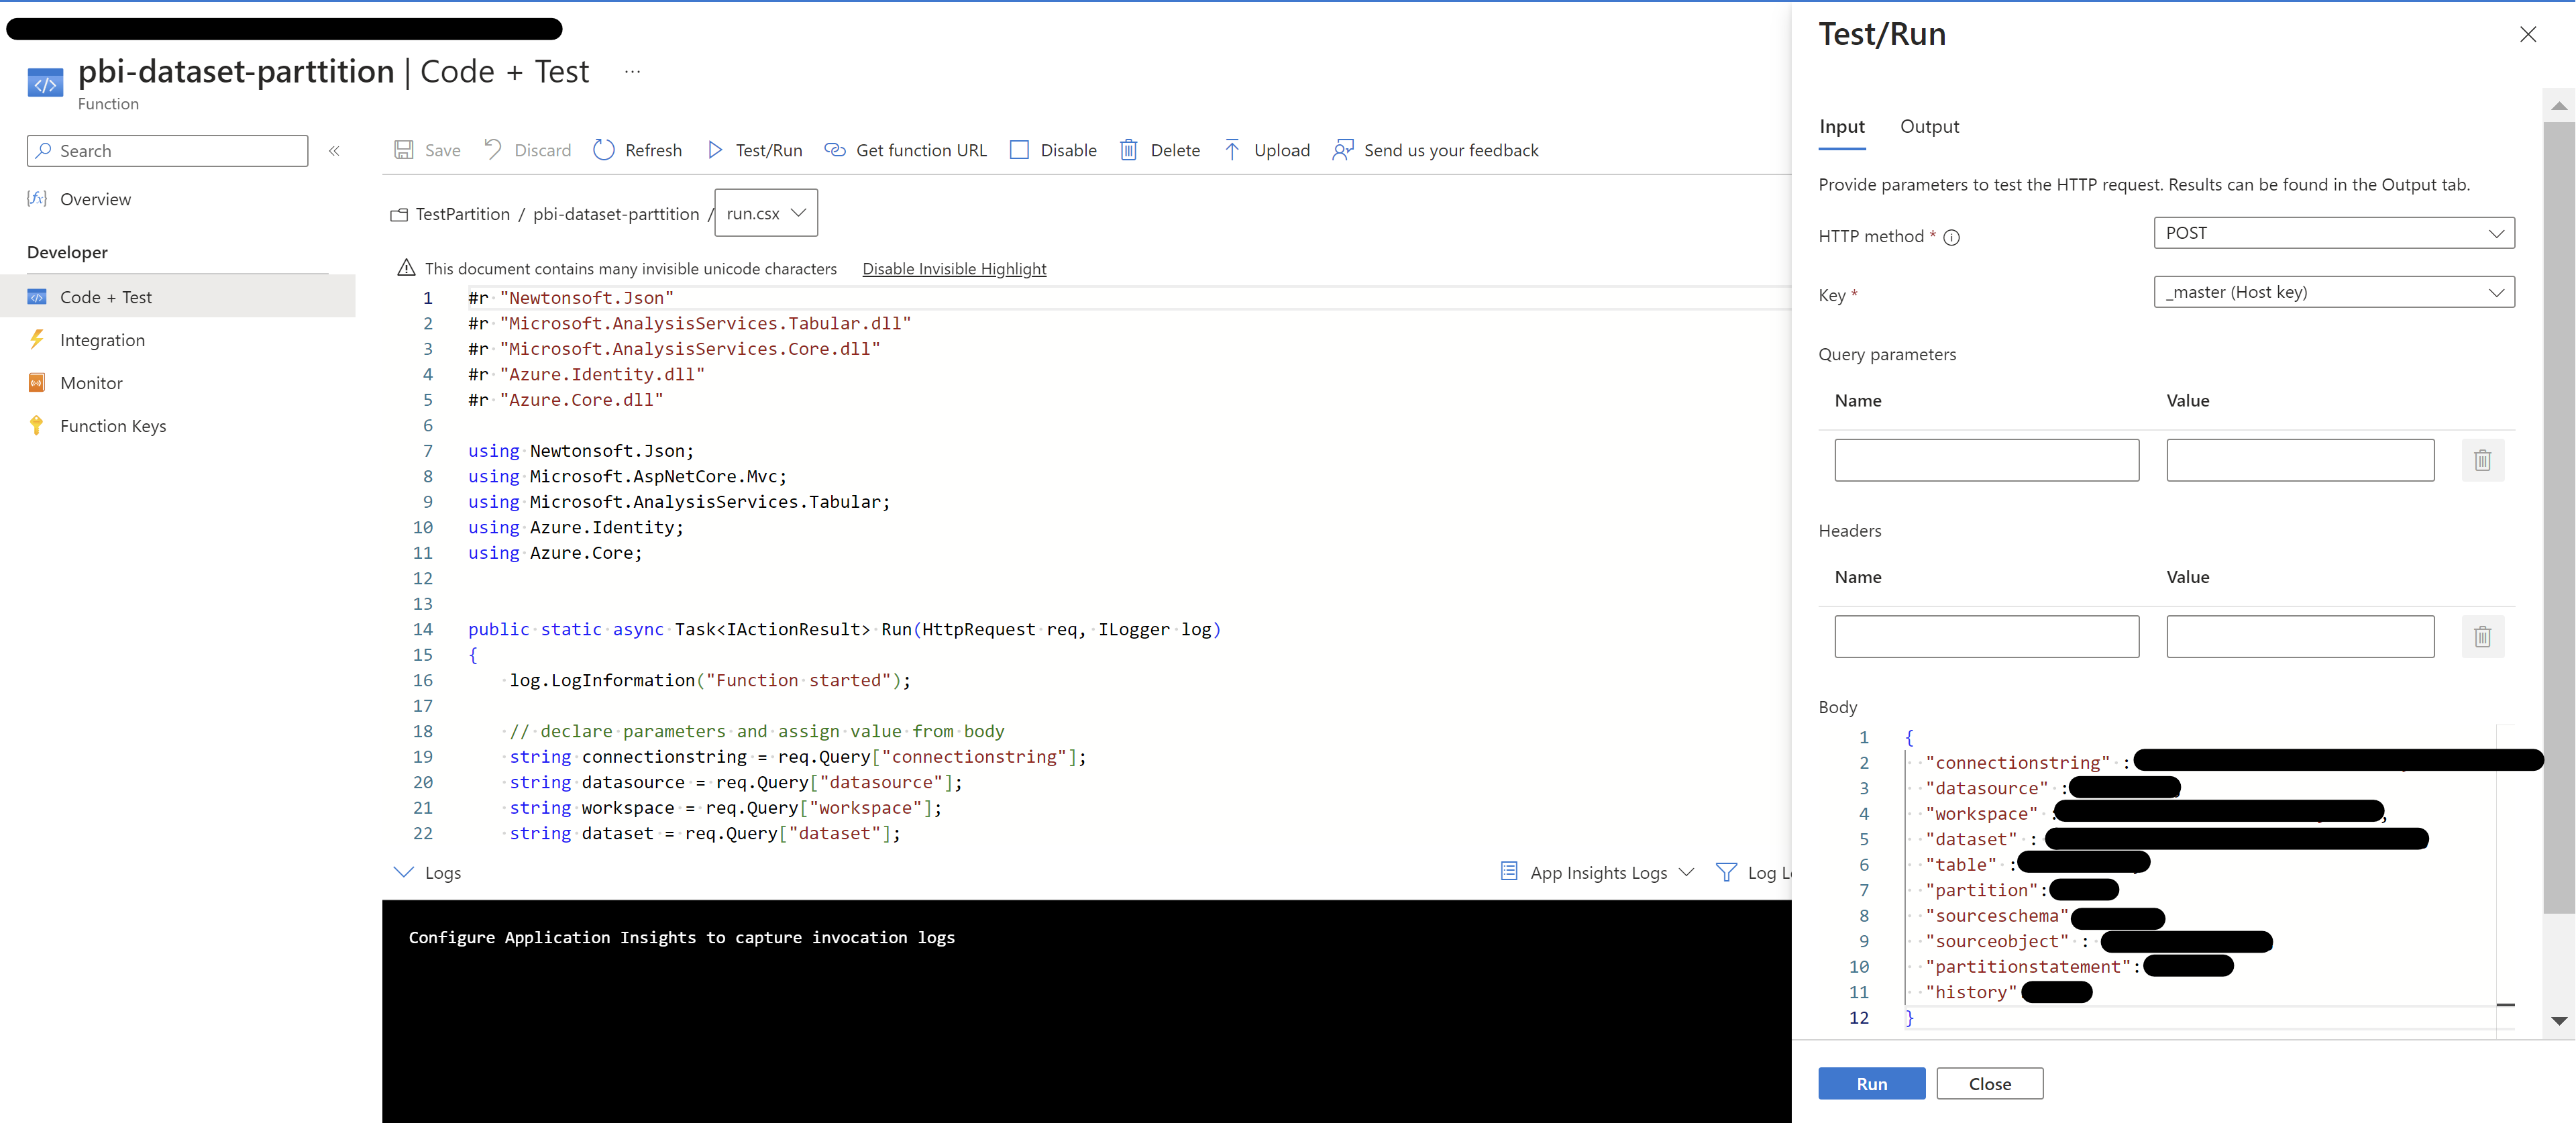Expand the Logs chevron
Image resolution: width=2576 pixels, height=1123 pixels.
pos(404,872)
